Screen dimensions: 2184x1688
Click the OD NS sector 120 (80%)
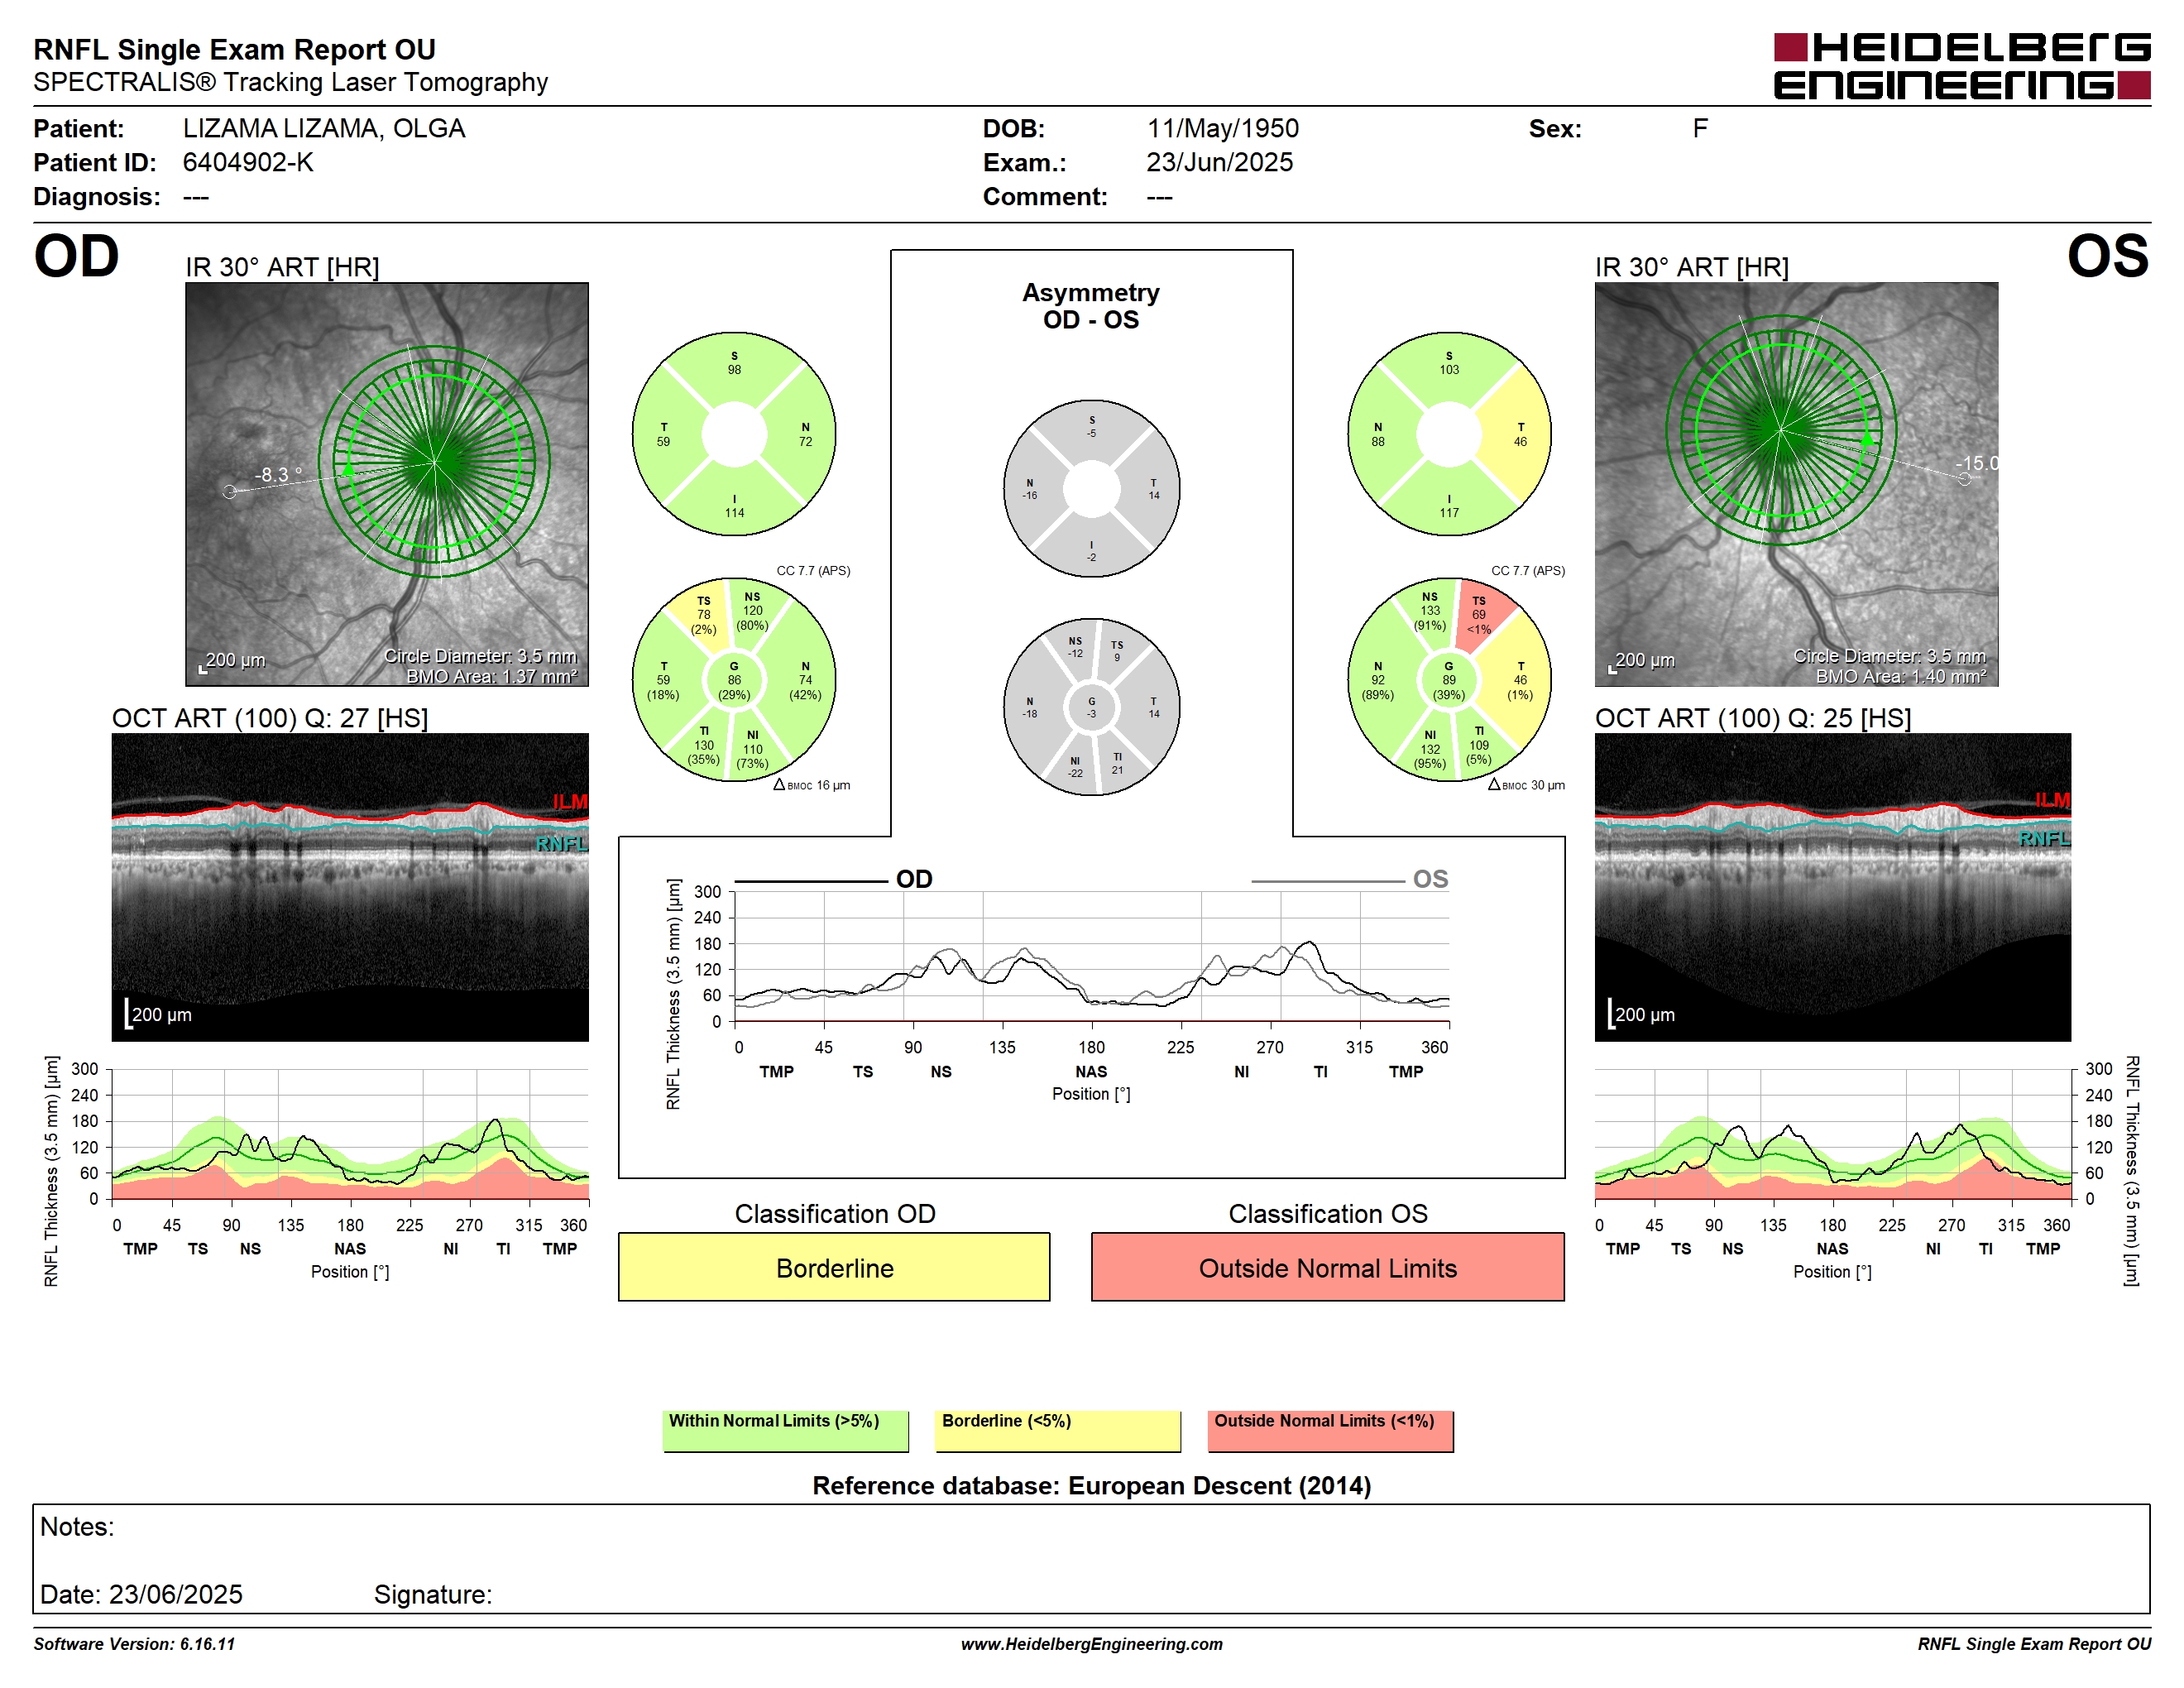752,611
